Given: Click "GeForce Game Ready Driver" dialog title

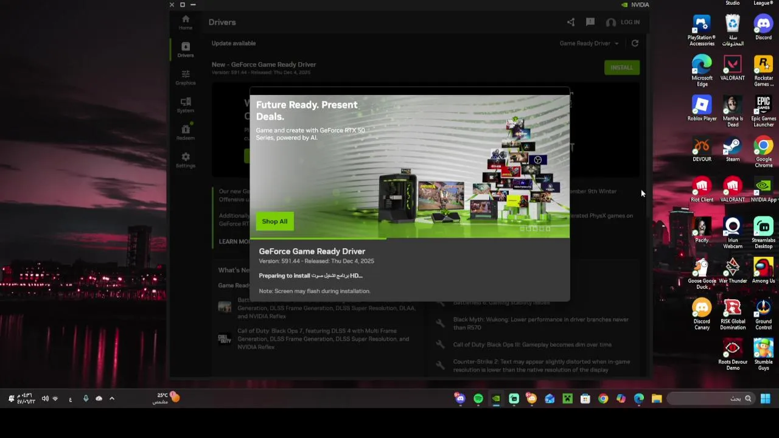Looking at the screenshot, I should tap(312, 251).
